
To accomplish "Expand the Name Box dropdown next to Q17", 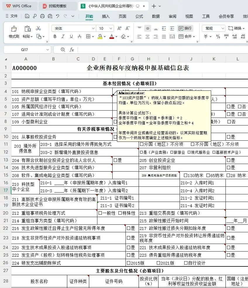I will [47, 50].
